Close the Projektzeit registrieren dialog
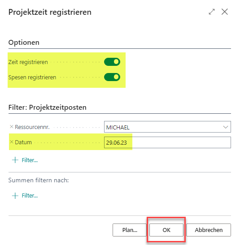The height and width of the screenshot is (245, 240). 224,12
